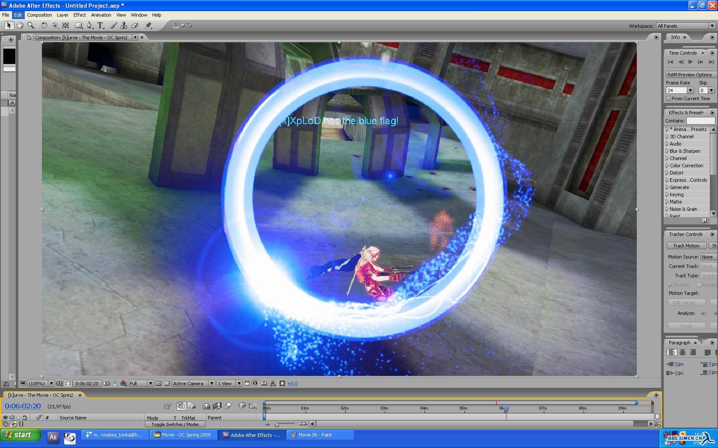718x448 pixels.
Task: Click the exposure value +0,0
Action: point(293,384)
